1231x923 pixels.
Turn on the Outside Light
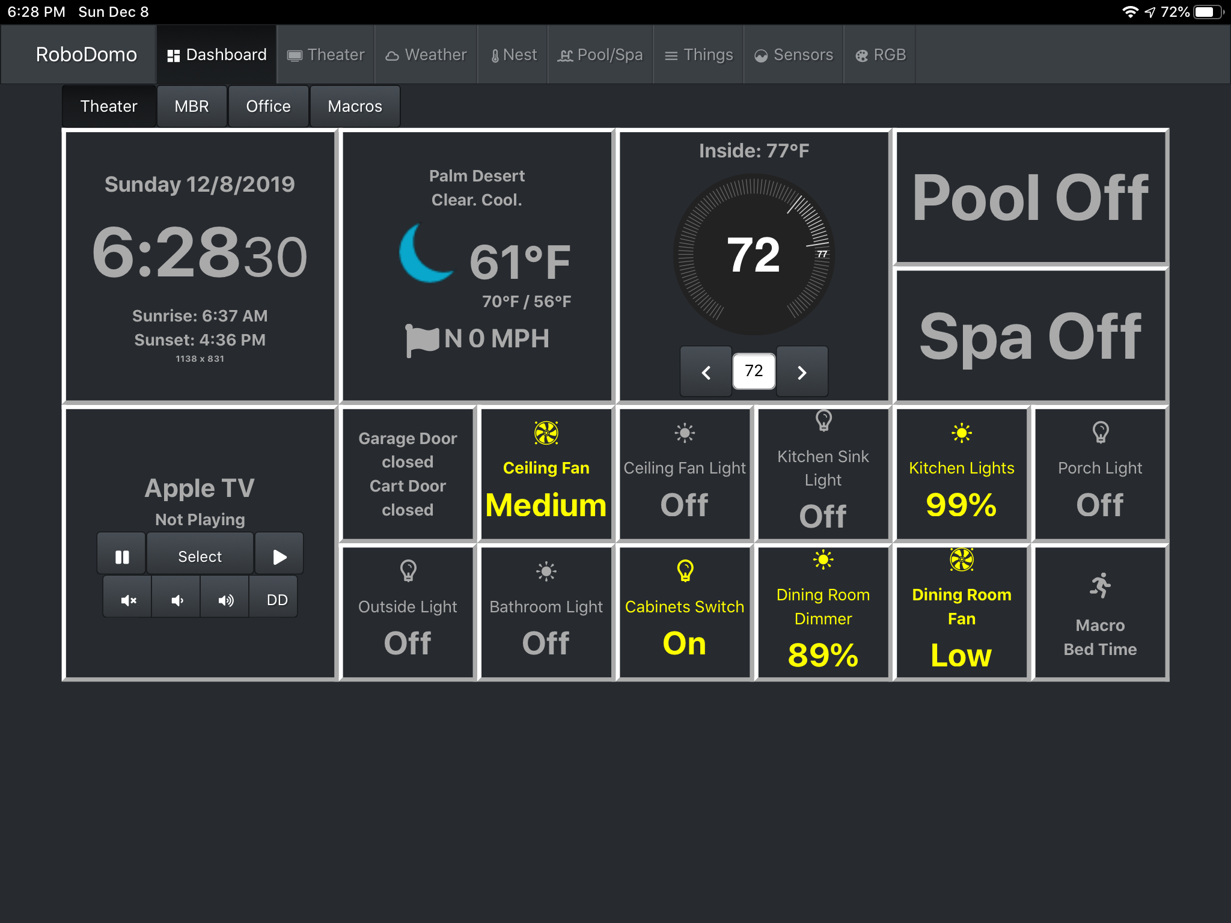coord(408,613)
